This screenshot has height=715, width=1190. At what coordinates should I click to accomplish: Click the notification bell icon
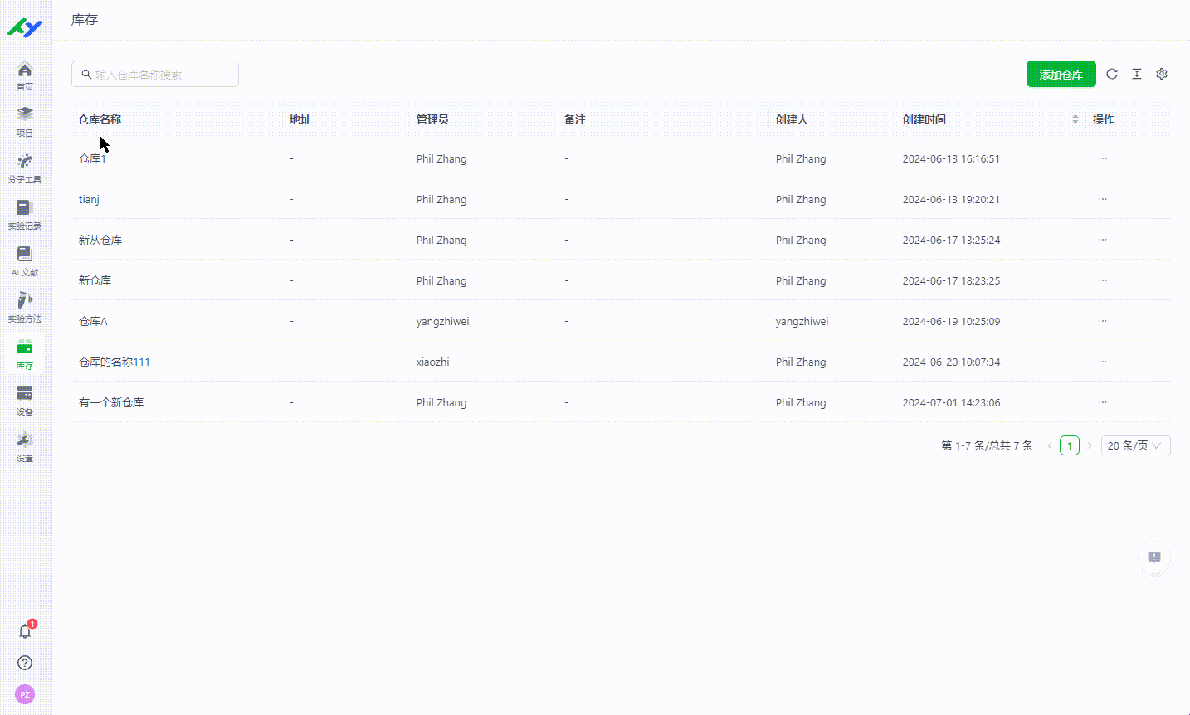coord(25,631)
